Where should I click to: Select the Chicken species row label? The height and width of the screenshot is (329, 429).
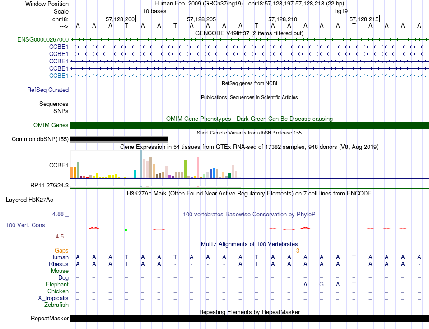pos(58,291)
